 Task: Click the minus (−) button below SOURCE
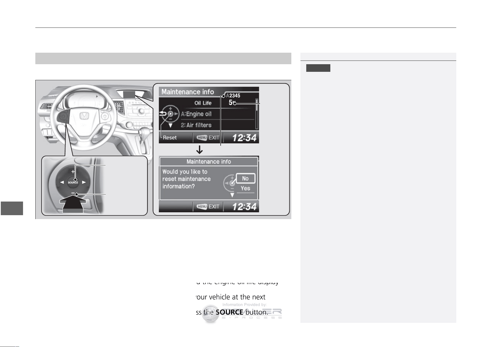pos(73,193)
